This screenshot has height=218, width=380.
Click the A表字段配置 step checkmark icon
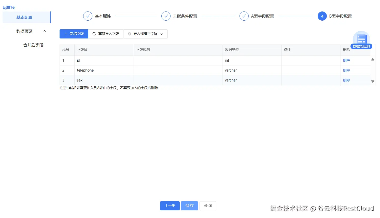coord(244,16)
